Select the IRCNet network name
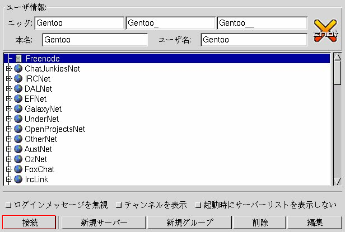This screenshot has height=232, width=345. [x=38, y=79]
